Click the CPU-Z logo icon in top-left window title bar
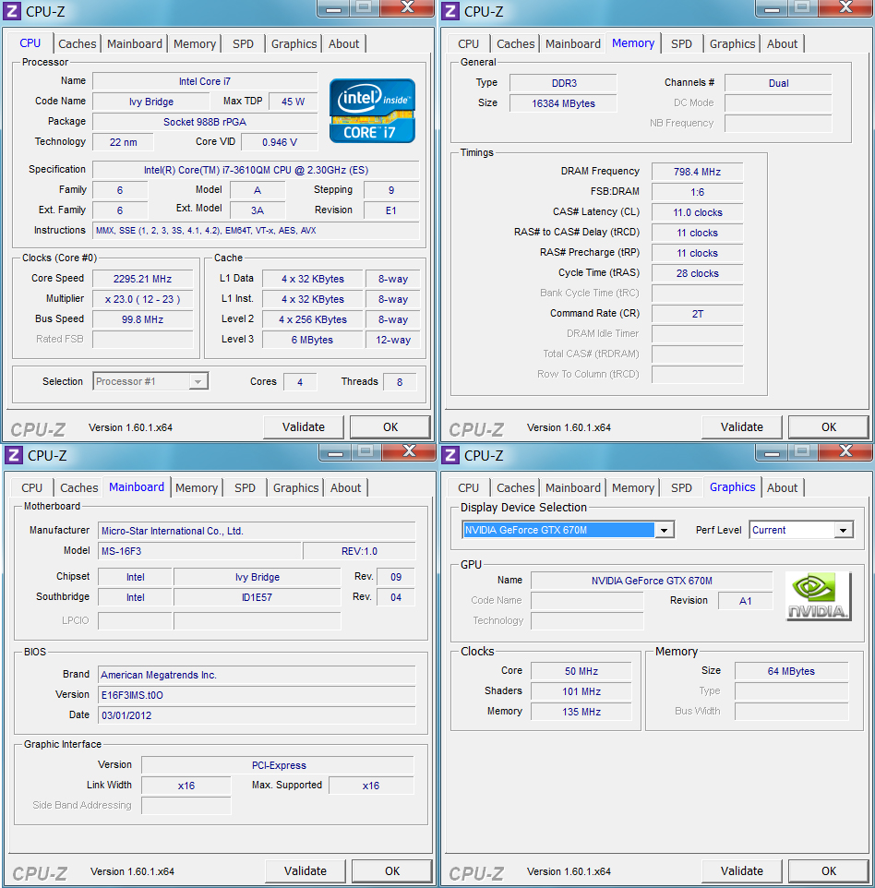 coord(12,11)
